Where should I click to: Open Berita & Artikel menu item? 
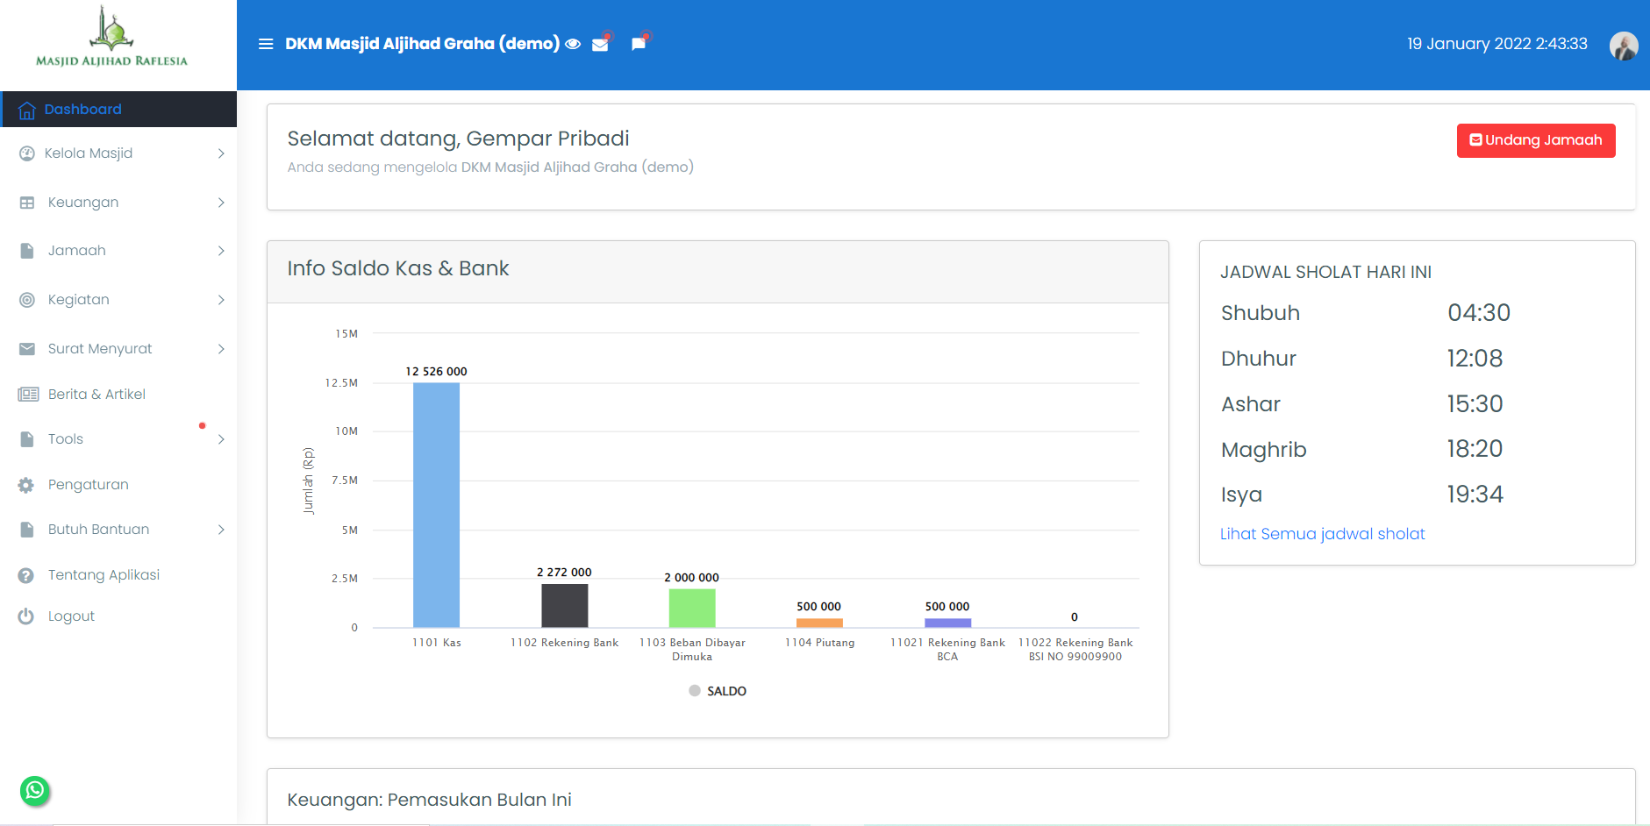click(96, 395)
